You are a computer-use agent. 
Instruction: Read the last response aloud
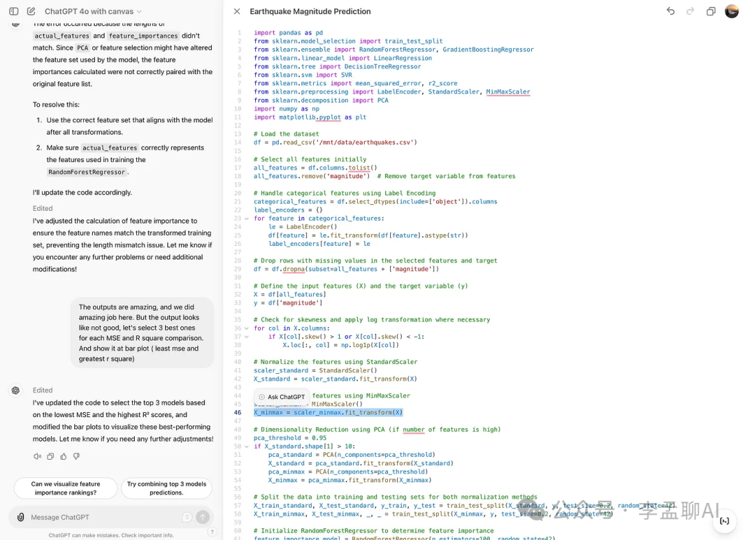pos(37,456)
